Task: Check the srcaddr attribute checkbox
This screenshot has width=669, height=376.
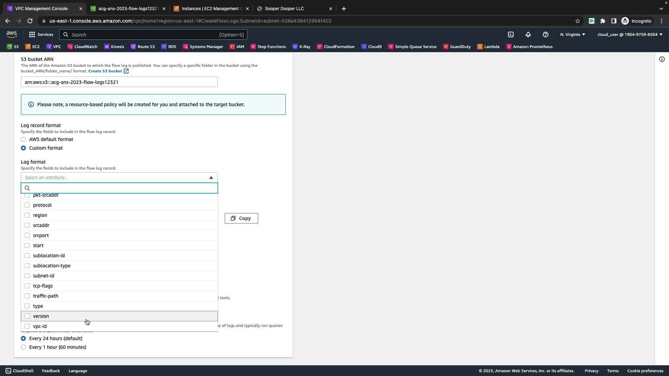Action: (27, 225)
